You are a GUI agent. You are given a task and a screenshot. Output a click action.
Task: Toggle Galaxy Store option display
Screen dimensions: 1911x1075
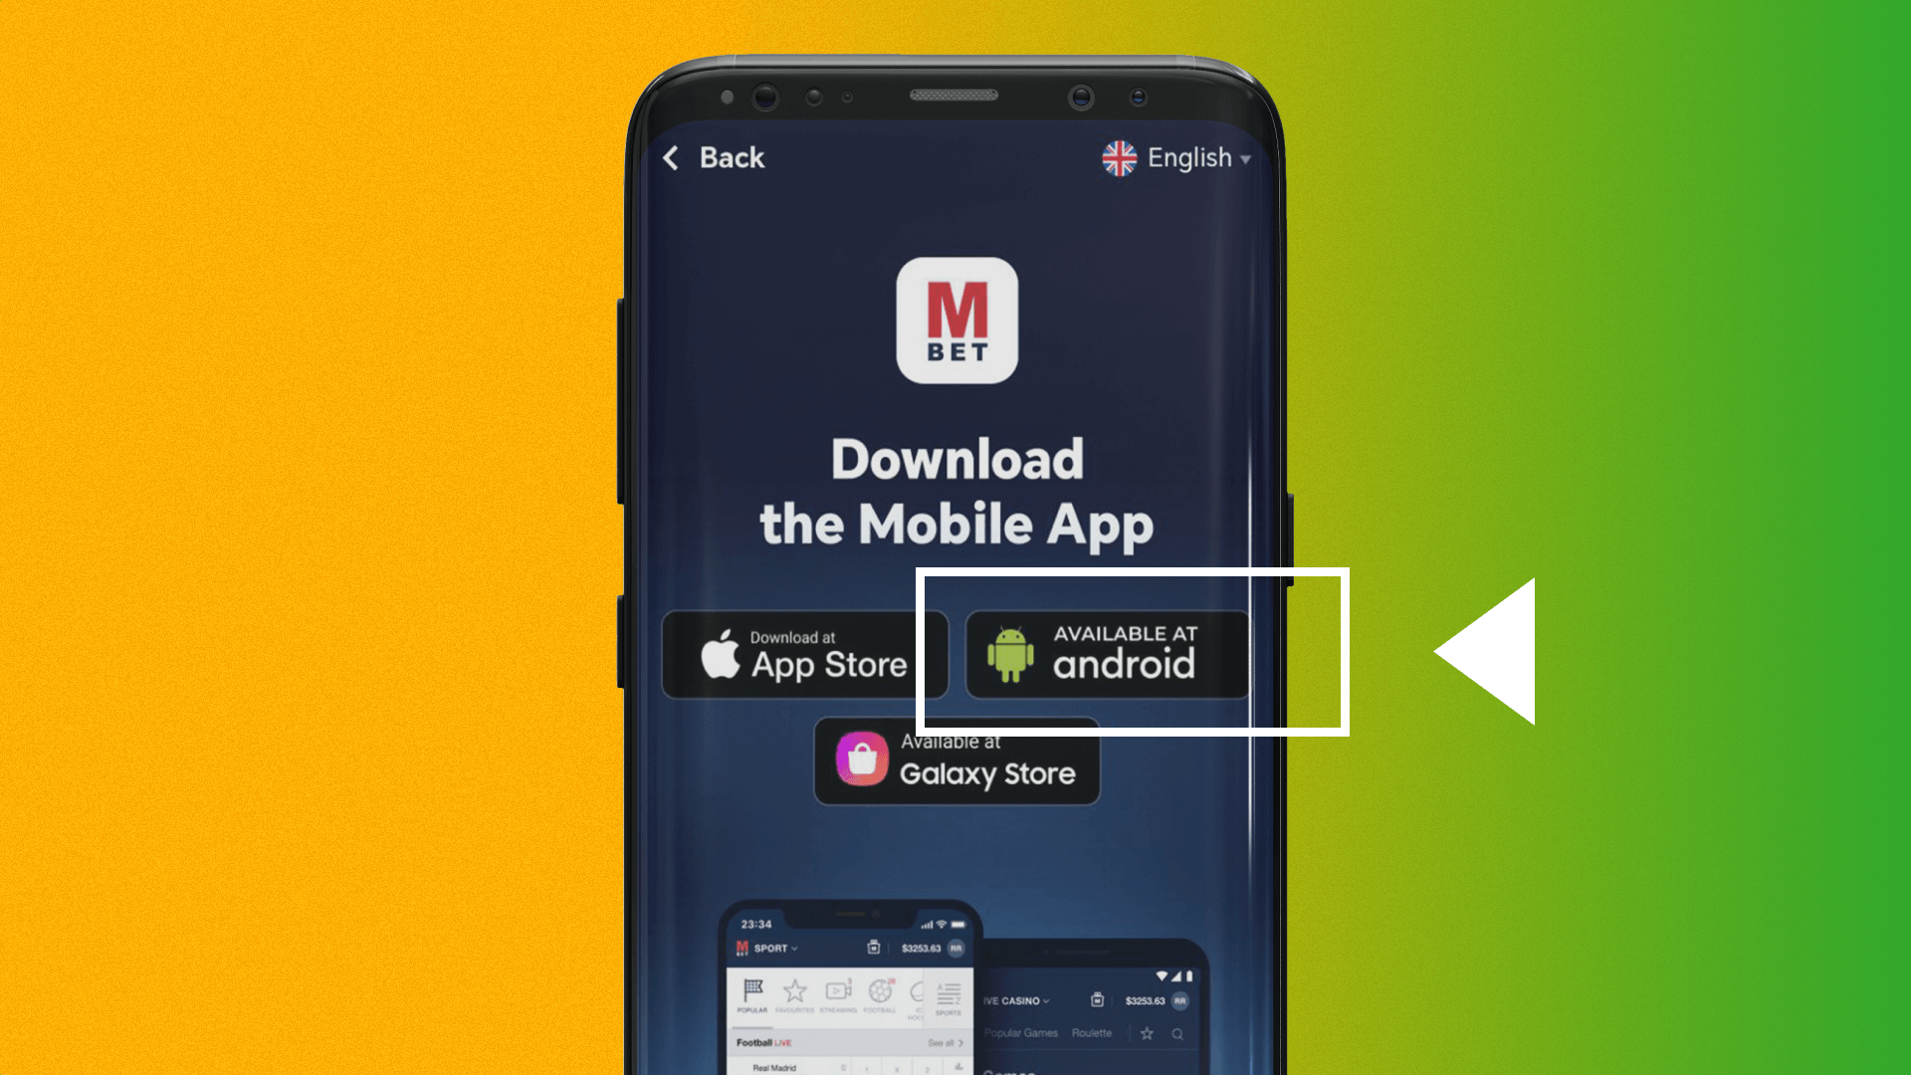pyautogui.click(x=956, y=763)
